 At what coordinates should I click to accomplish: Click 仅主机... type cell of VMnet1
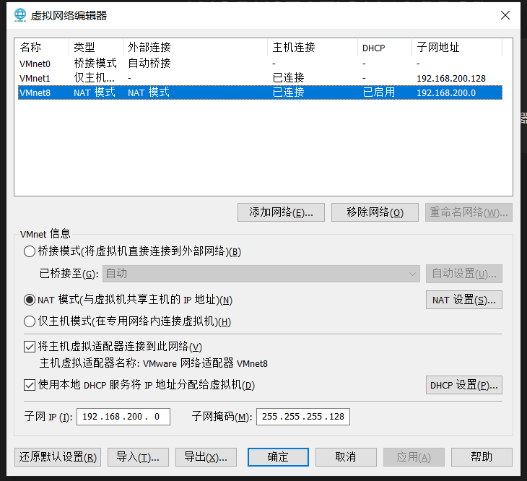click(94, 78)
